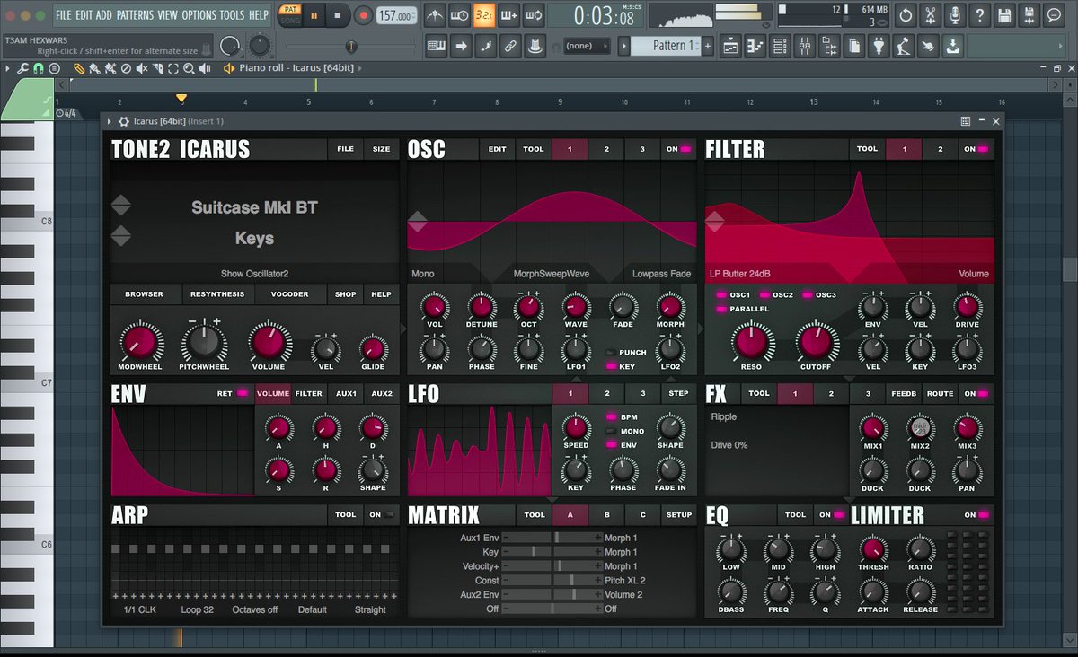Open the Ripple effect type selector

[723, 417]
